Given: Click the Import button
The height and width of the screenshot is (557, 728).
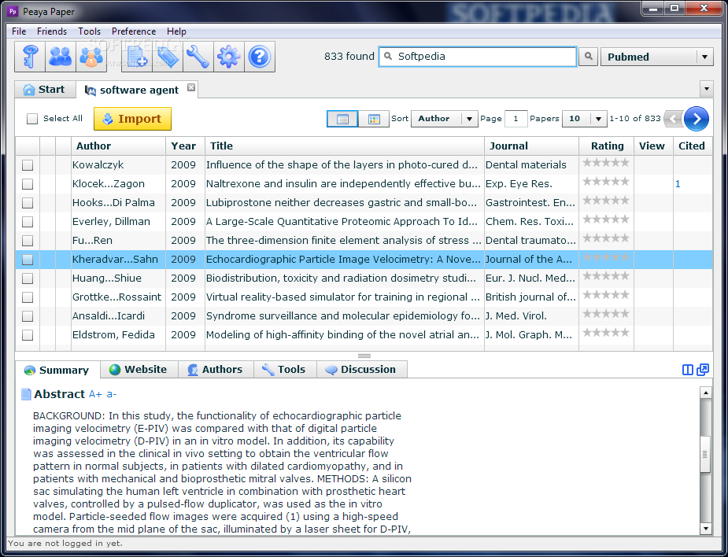Looking at the screenshot, I should click(132, 119).
